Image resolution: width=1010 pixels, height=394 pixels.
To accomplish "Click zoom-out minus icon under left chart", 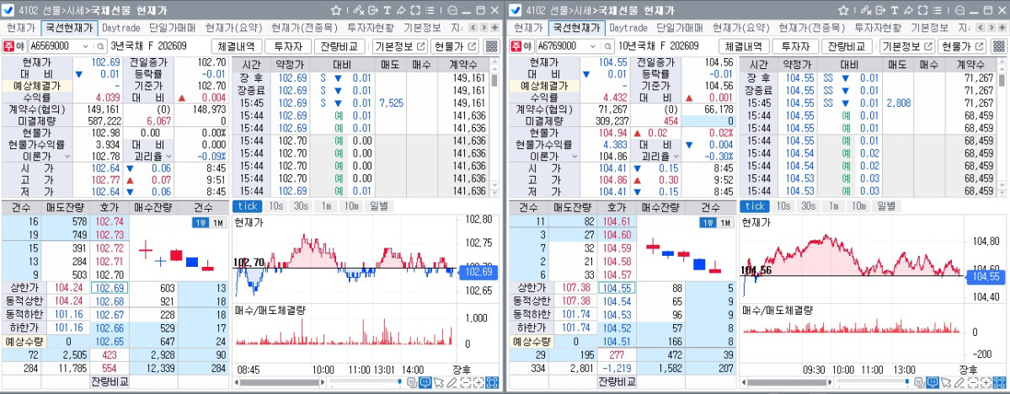I will [465, 382].
